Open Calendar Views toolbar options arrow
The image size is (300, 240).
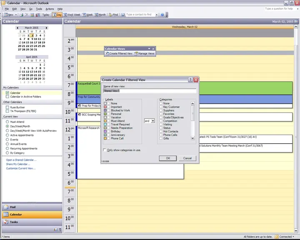[149, 49]
